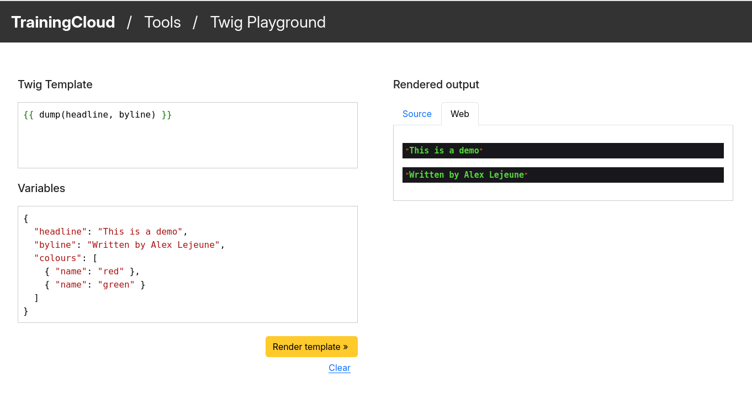Select the Web output tab

point(460,114)
